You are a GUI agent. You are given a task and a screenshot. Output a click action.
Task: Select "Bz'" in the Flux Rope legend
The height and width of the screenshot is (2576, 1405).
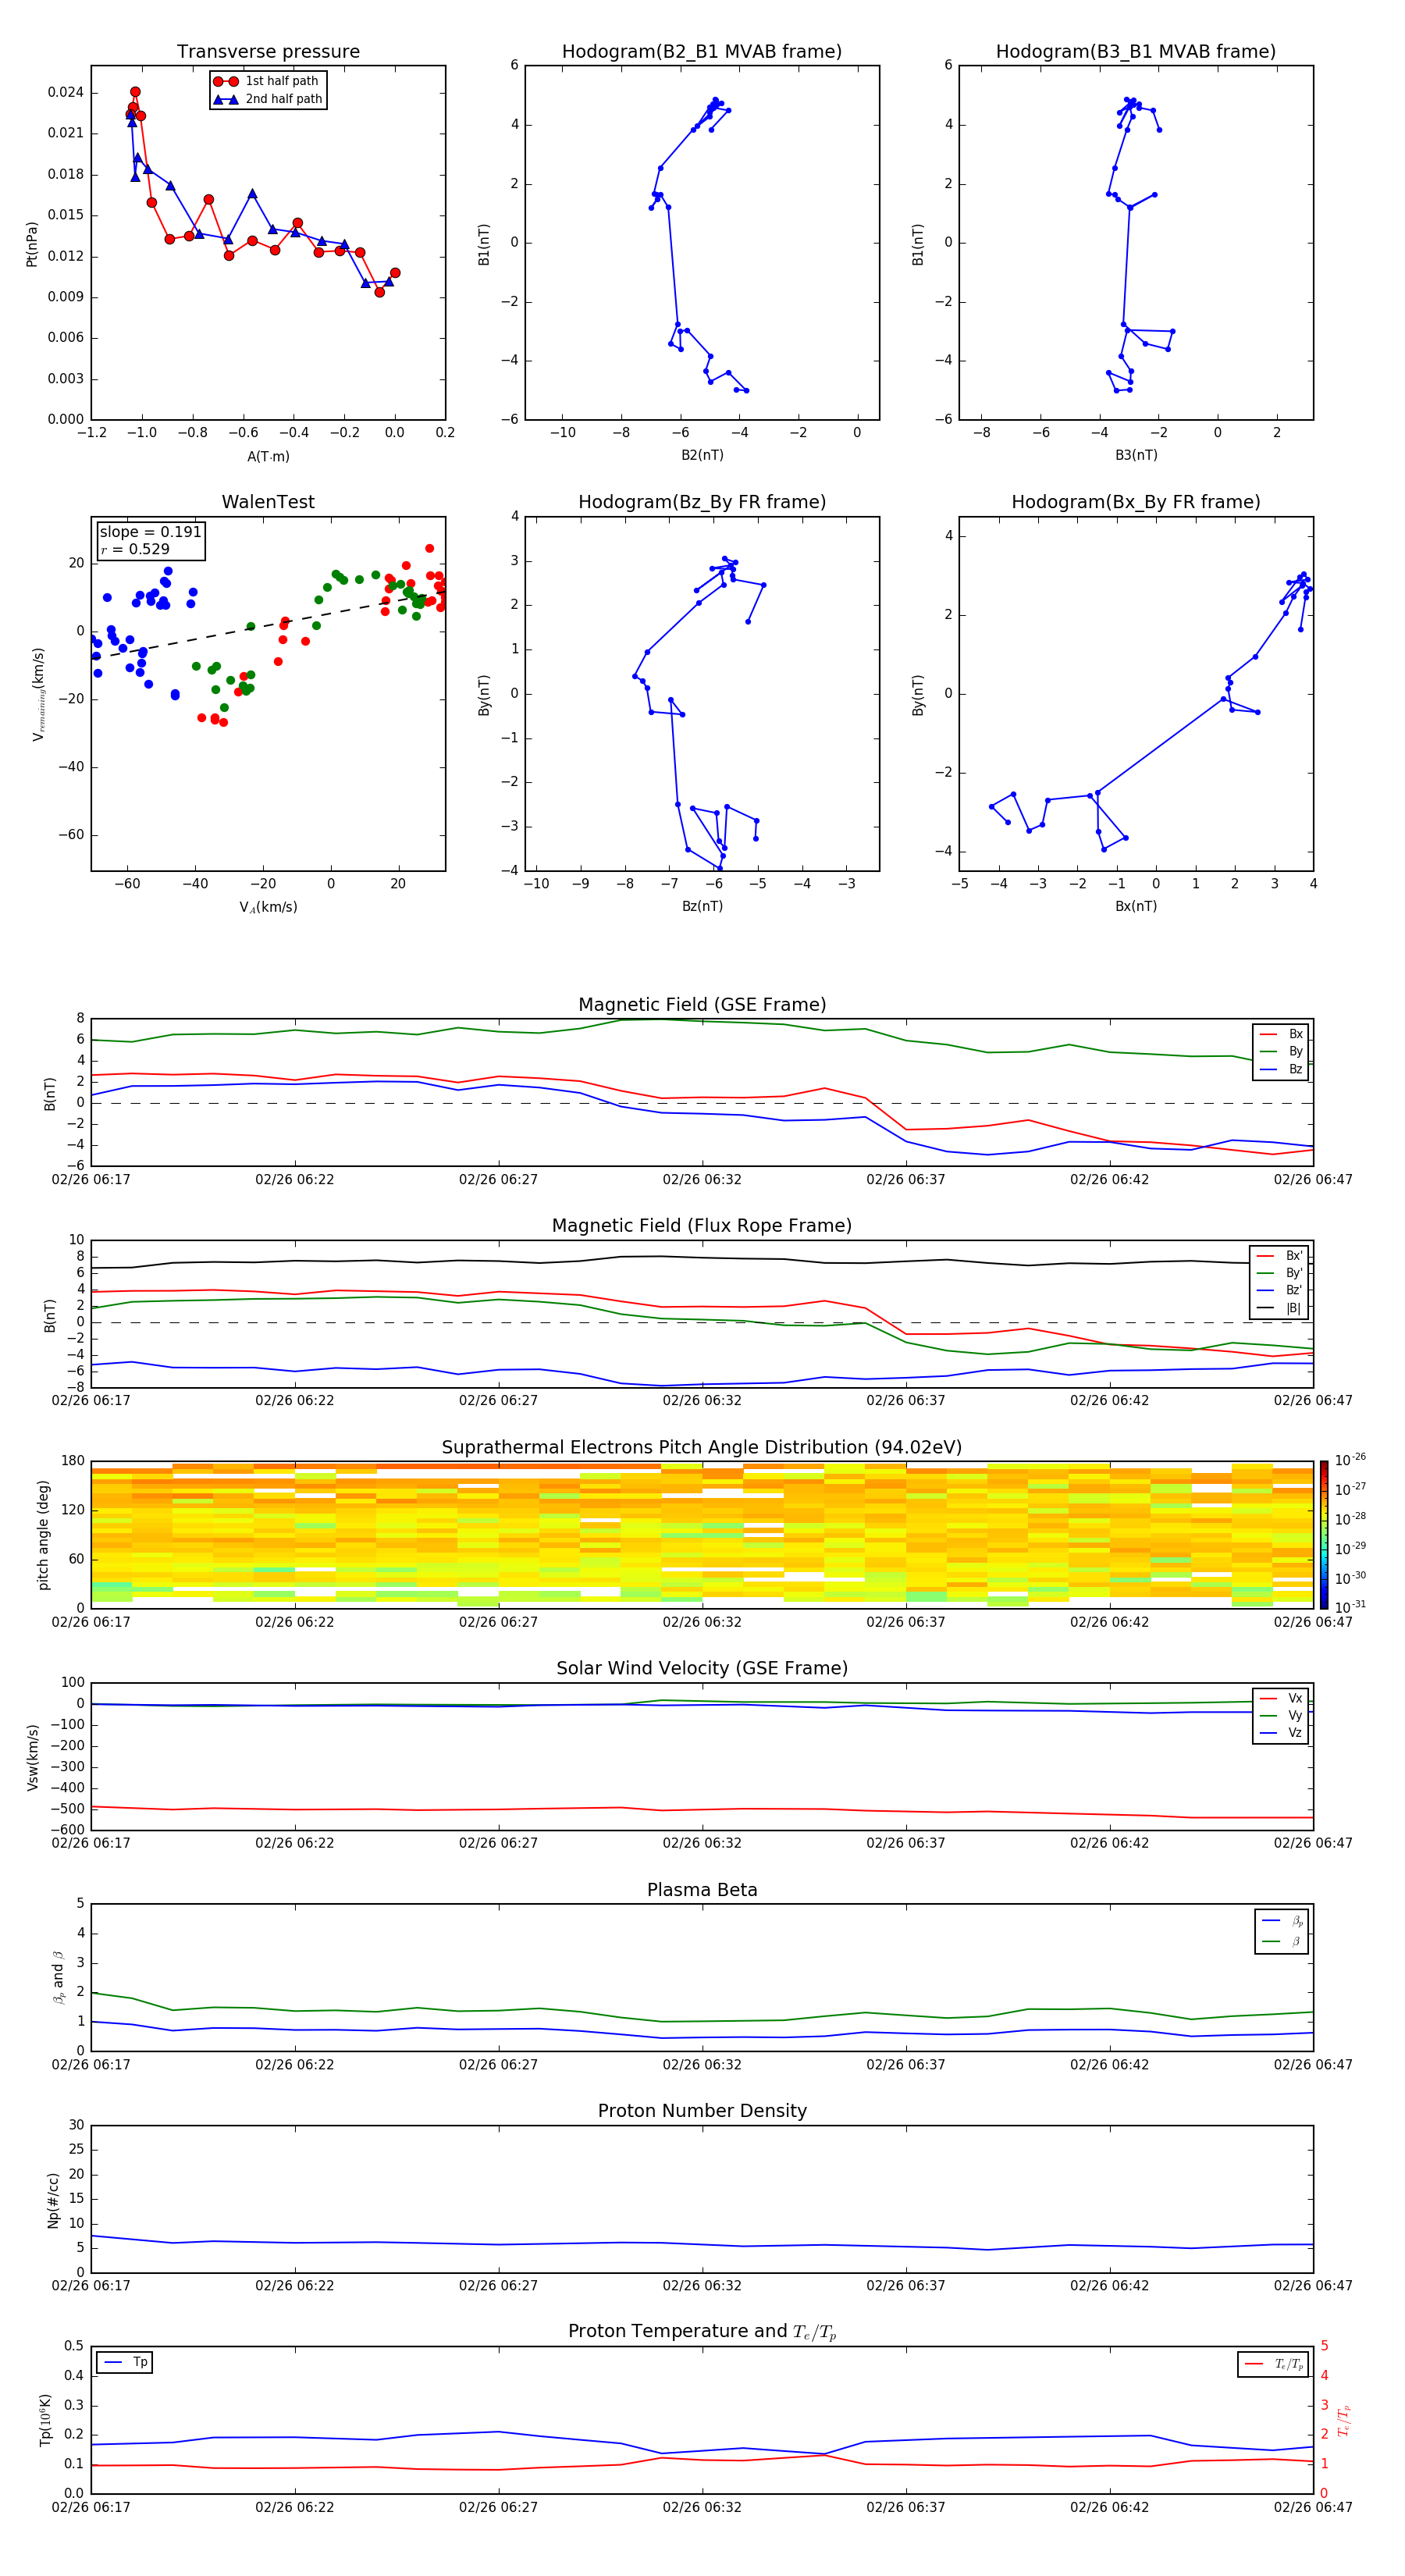pos(1280,1291)
